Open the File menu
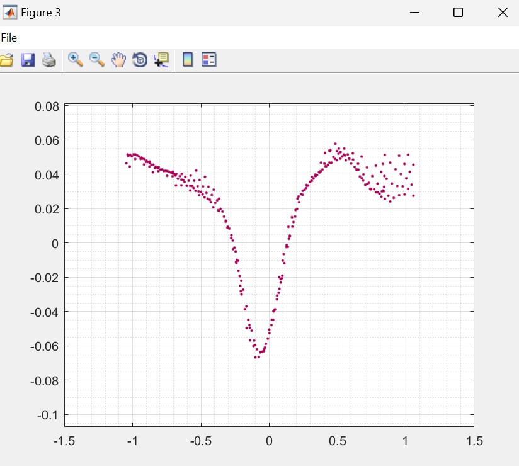519x466 pixels. [9, 38]
